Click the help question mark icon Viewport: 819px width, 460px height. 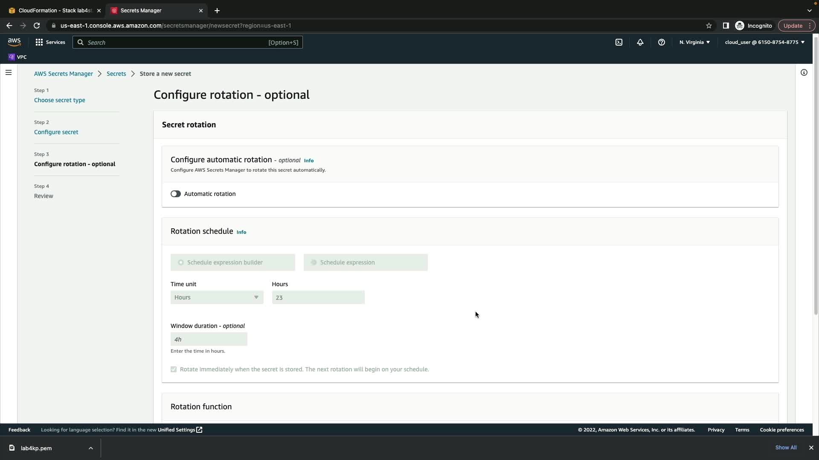pos(661,42)
